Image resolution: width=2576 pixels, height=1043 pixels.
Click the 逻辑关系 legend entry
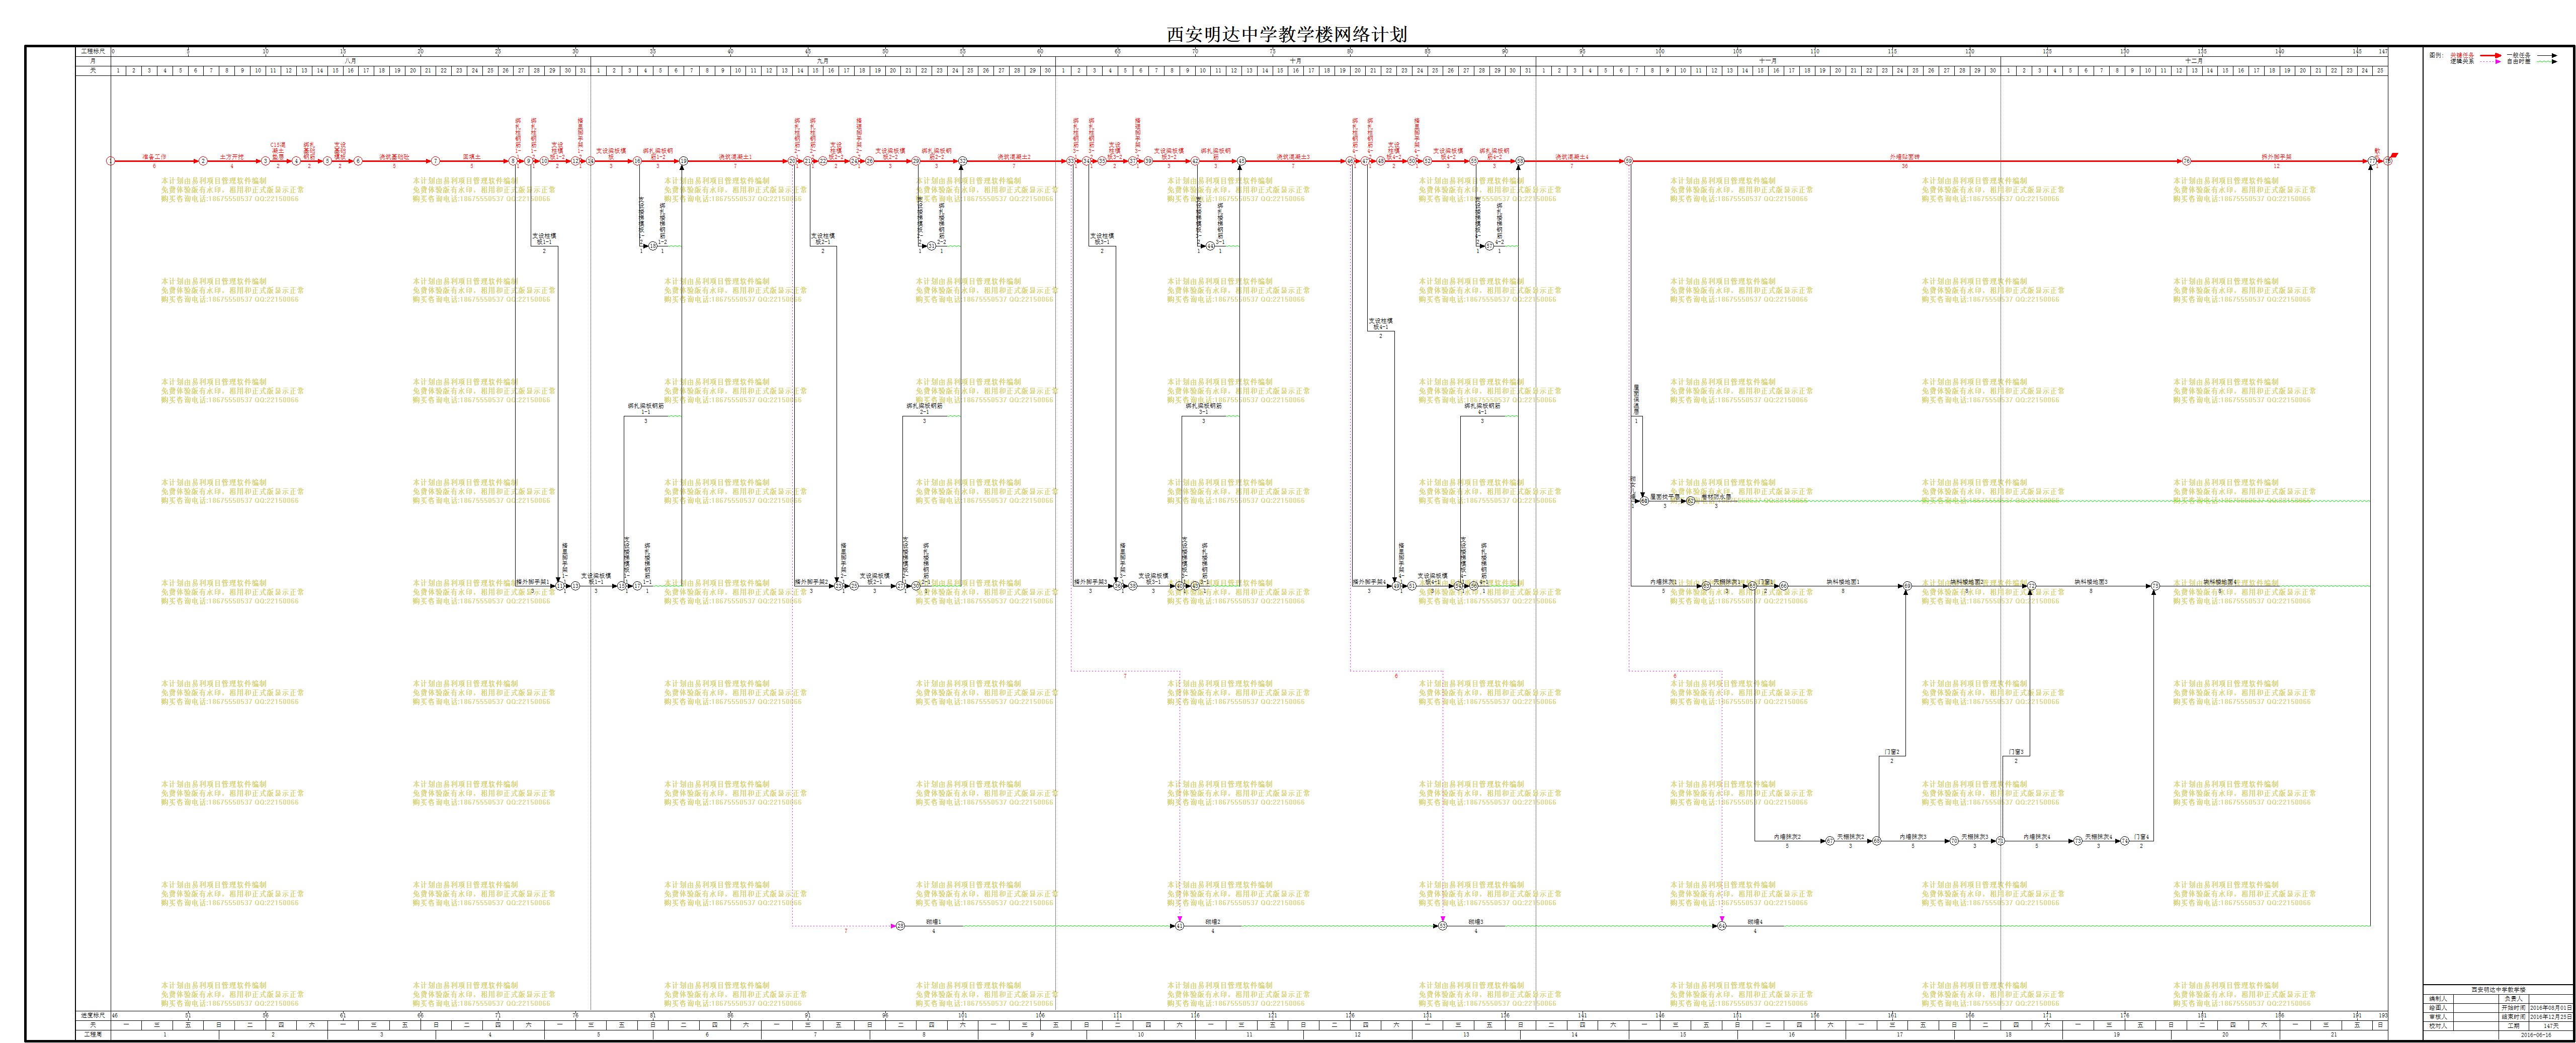(x=2462, y=61)
